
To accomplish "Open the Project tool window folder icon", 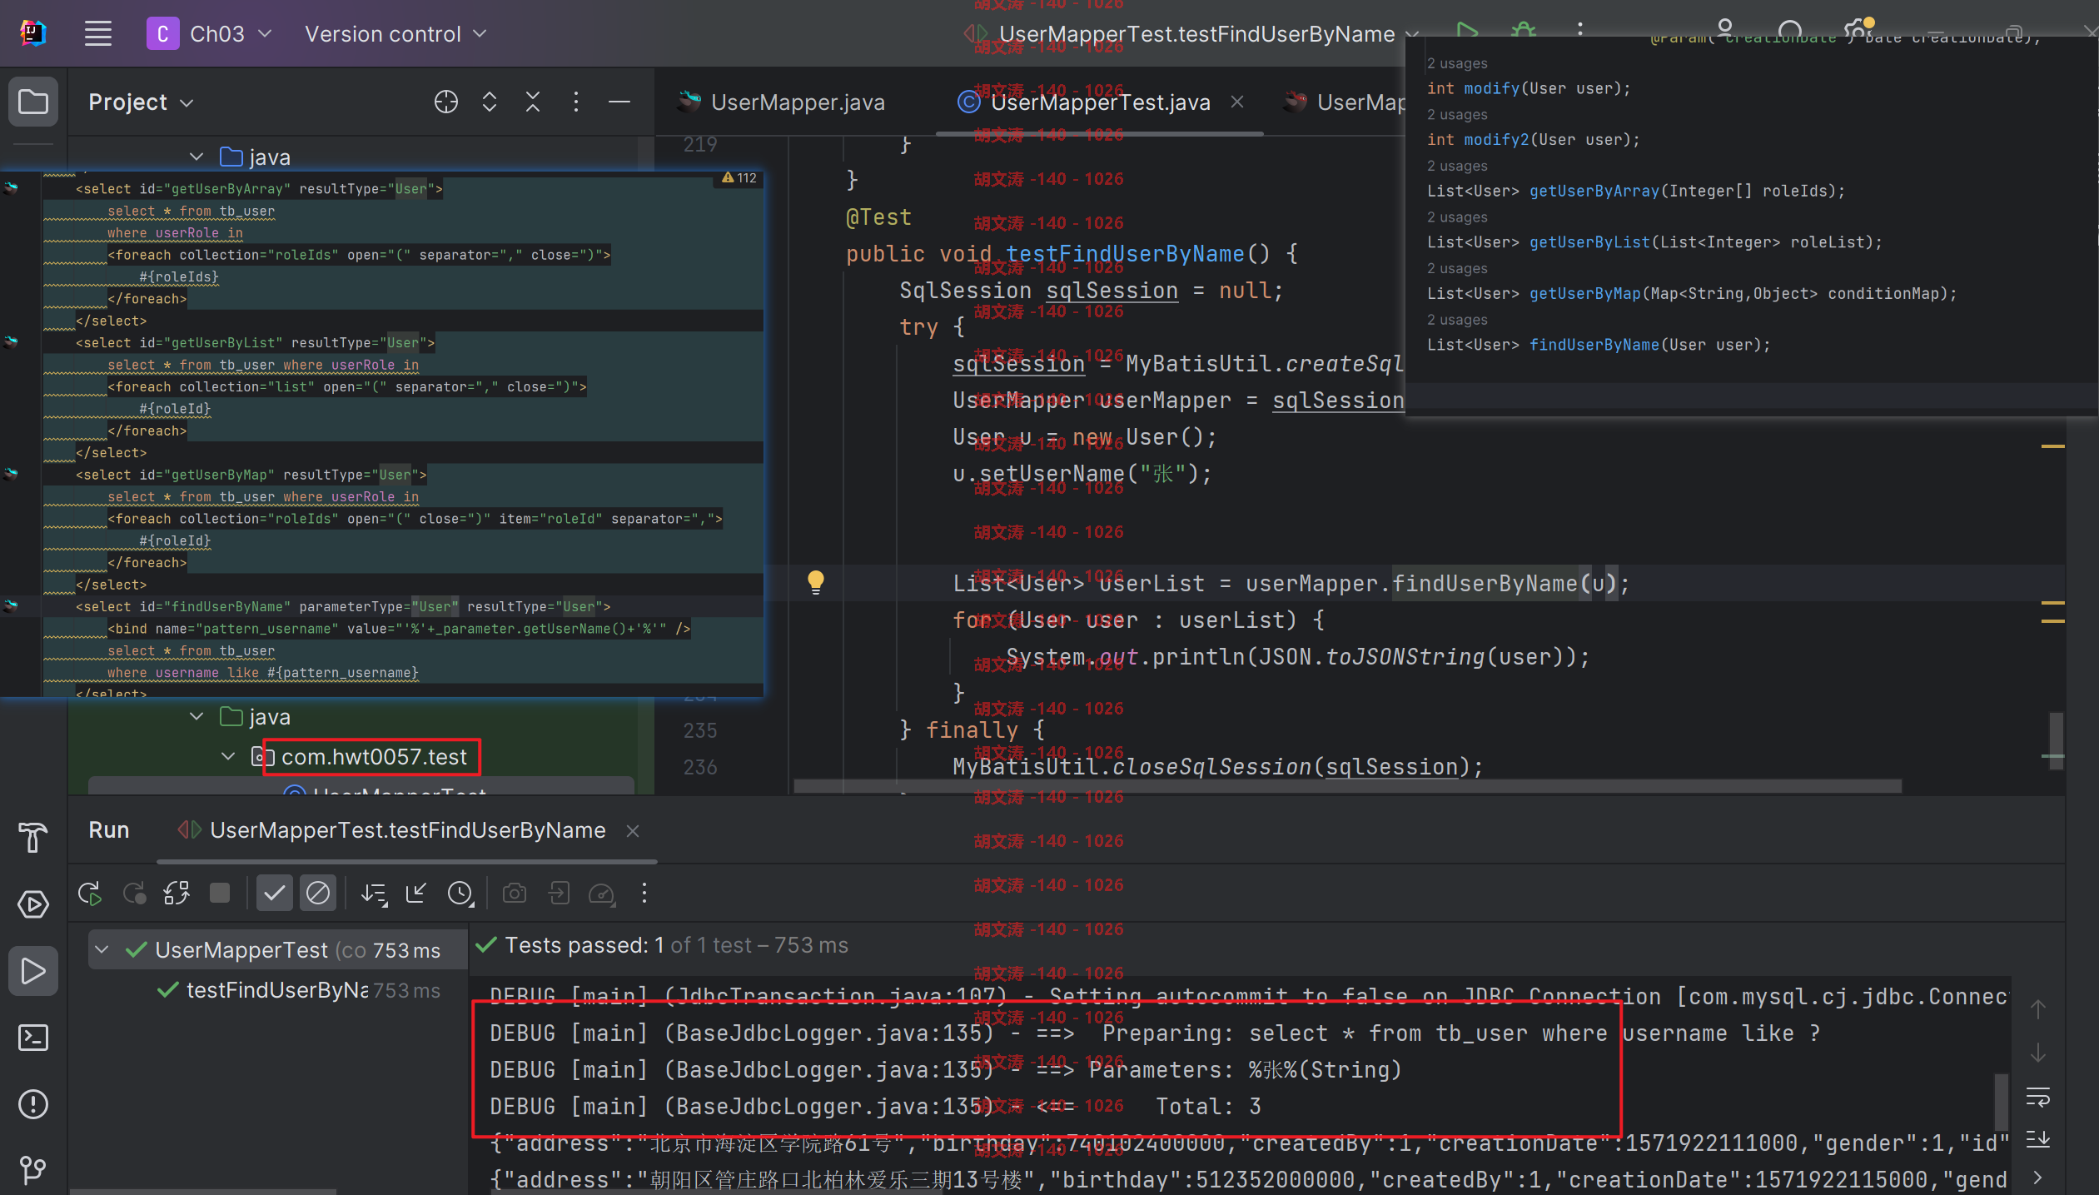I will pyautogui.click(x=33, y=102).
